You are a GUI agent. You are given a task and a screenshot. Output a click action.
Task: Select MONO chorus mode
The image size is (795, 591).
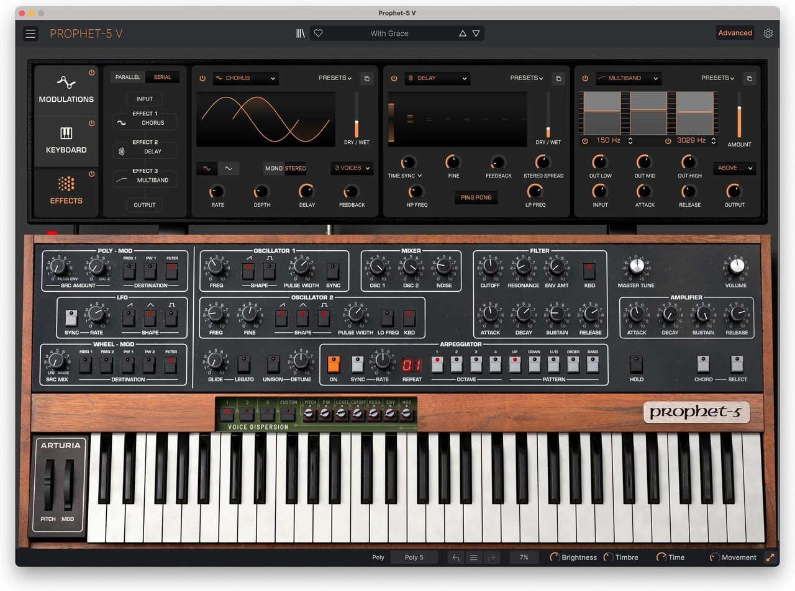(274, 168)
